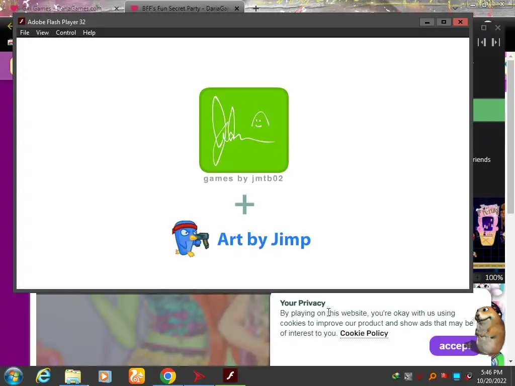Click the background panel's close X icon
The height and width of the screenshot is (386, 515).
[x=498, y=28]
